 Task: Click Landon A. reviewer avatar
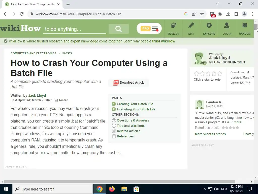click(200, 104)
